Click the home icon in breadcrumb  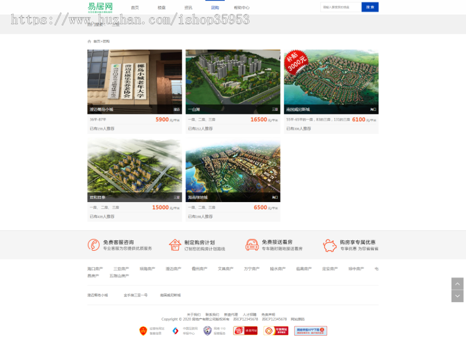(x=89, y=41)
